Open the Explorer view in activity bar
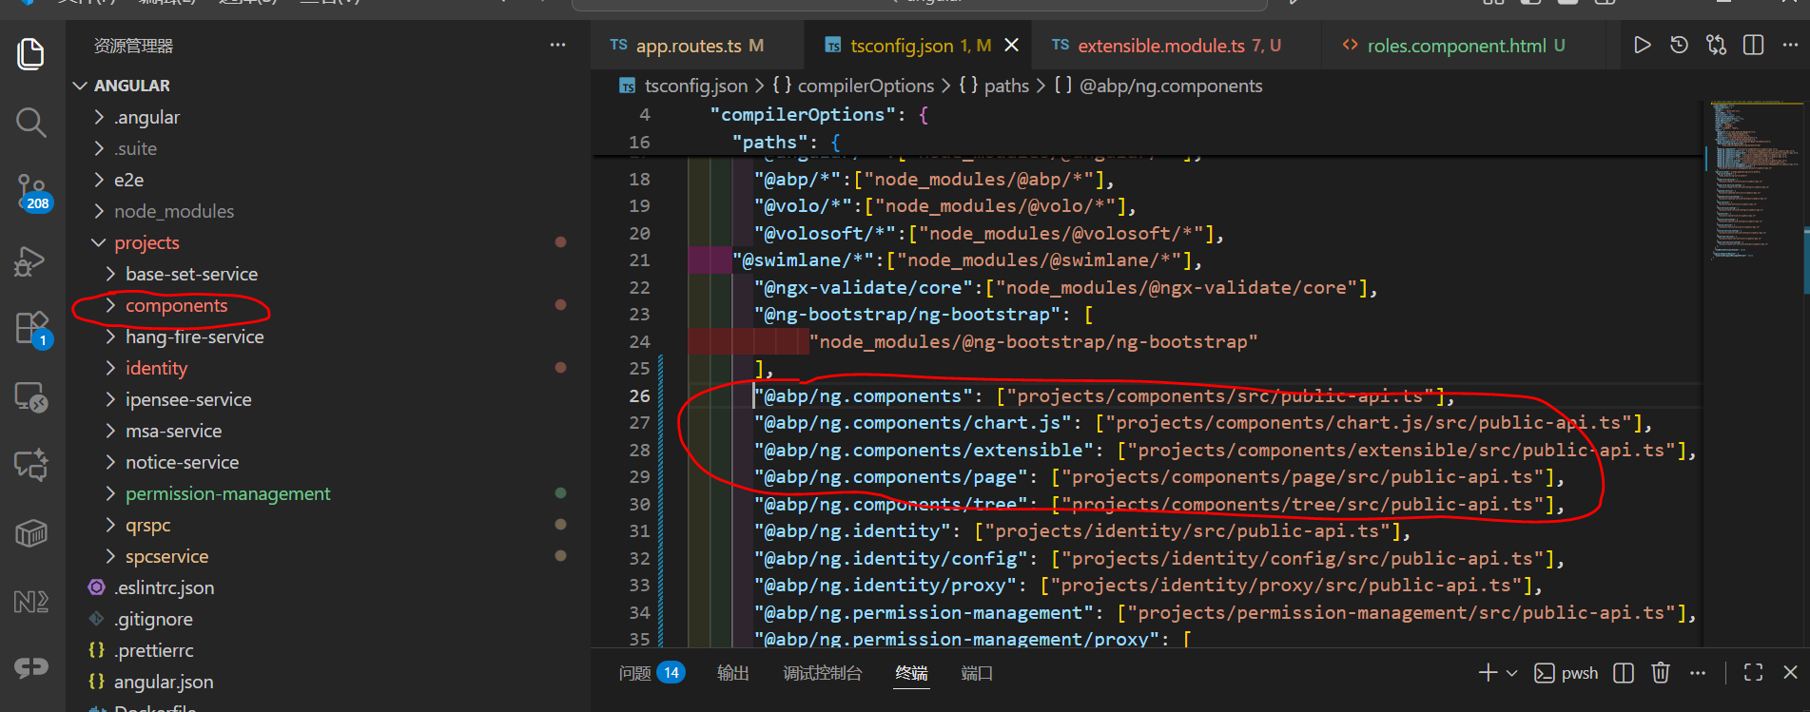 tap(30, 54)
